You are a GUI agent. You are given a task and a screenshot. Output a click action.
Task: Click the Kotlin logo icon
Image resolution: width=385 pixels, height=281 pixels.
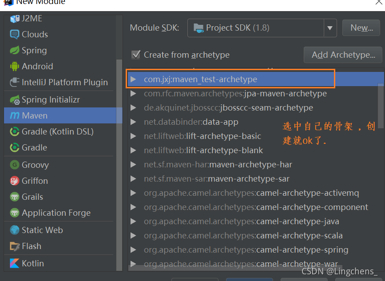(15, 263)
